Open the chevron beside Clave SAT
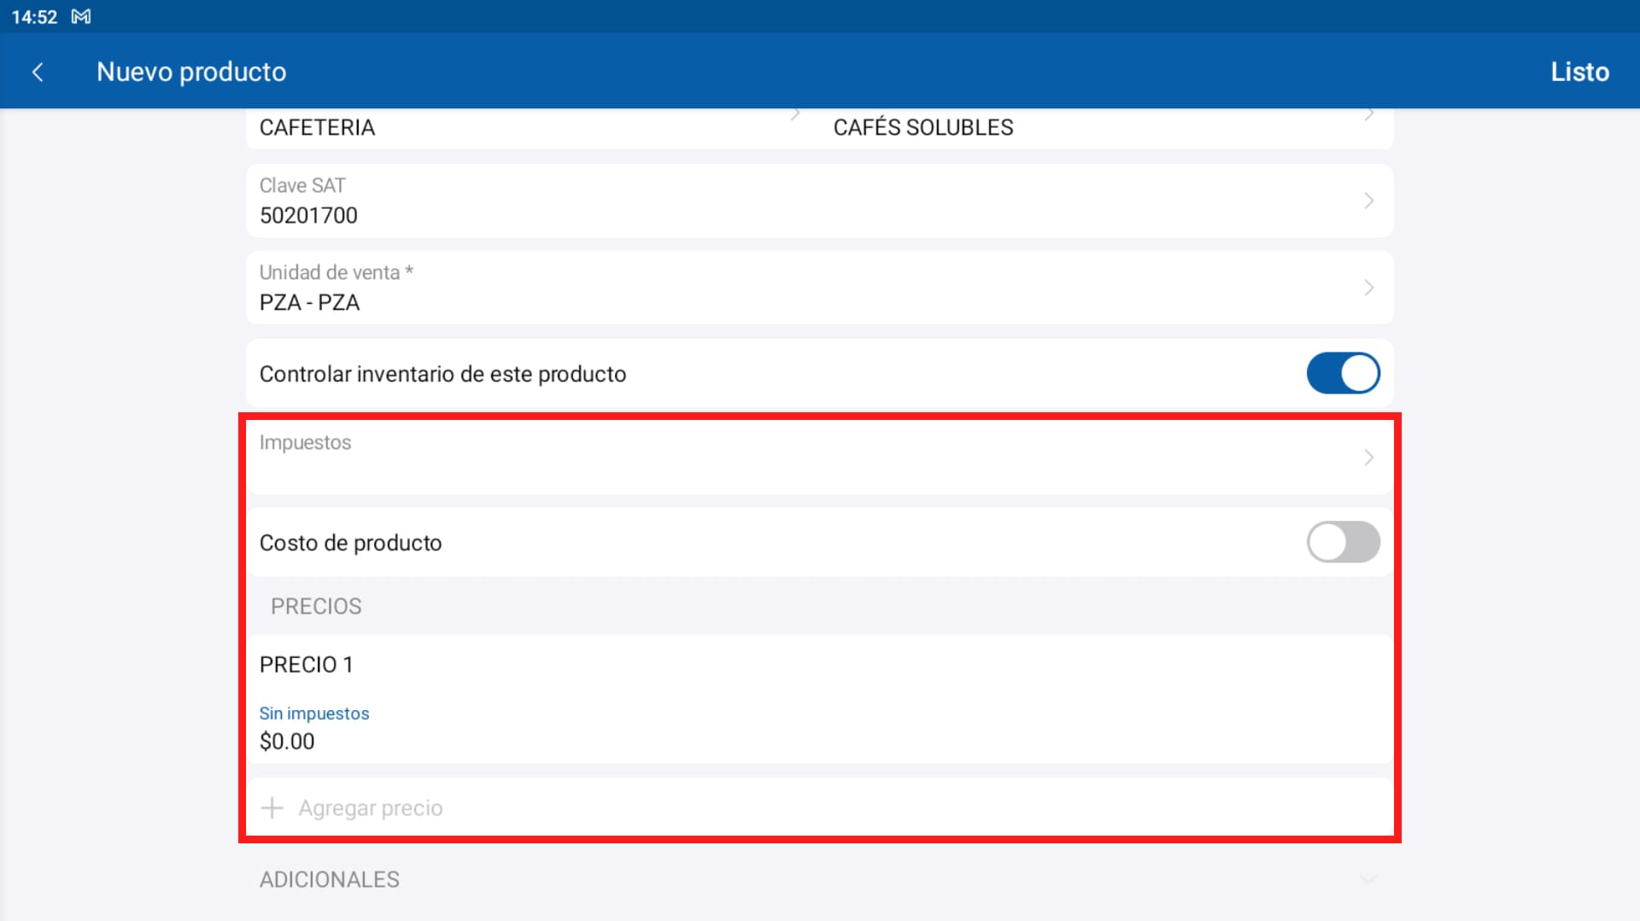The height and width of the screenshot is (921, 1640). pos(1369,201)
